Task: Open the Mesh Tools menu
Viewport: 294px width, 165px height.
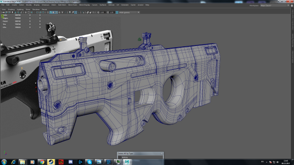Action: [73, 5]
